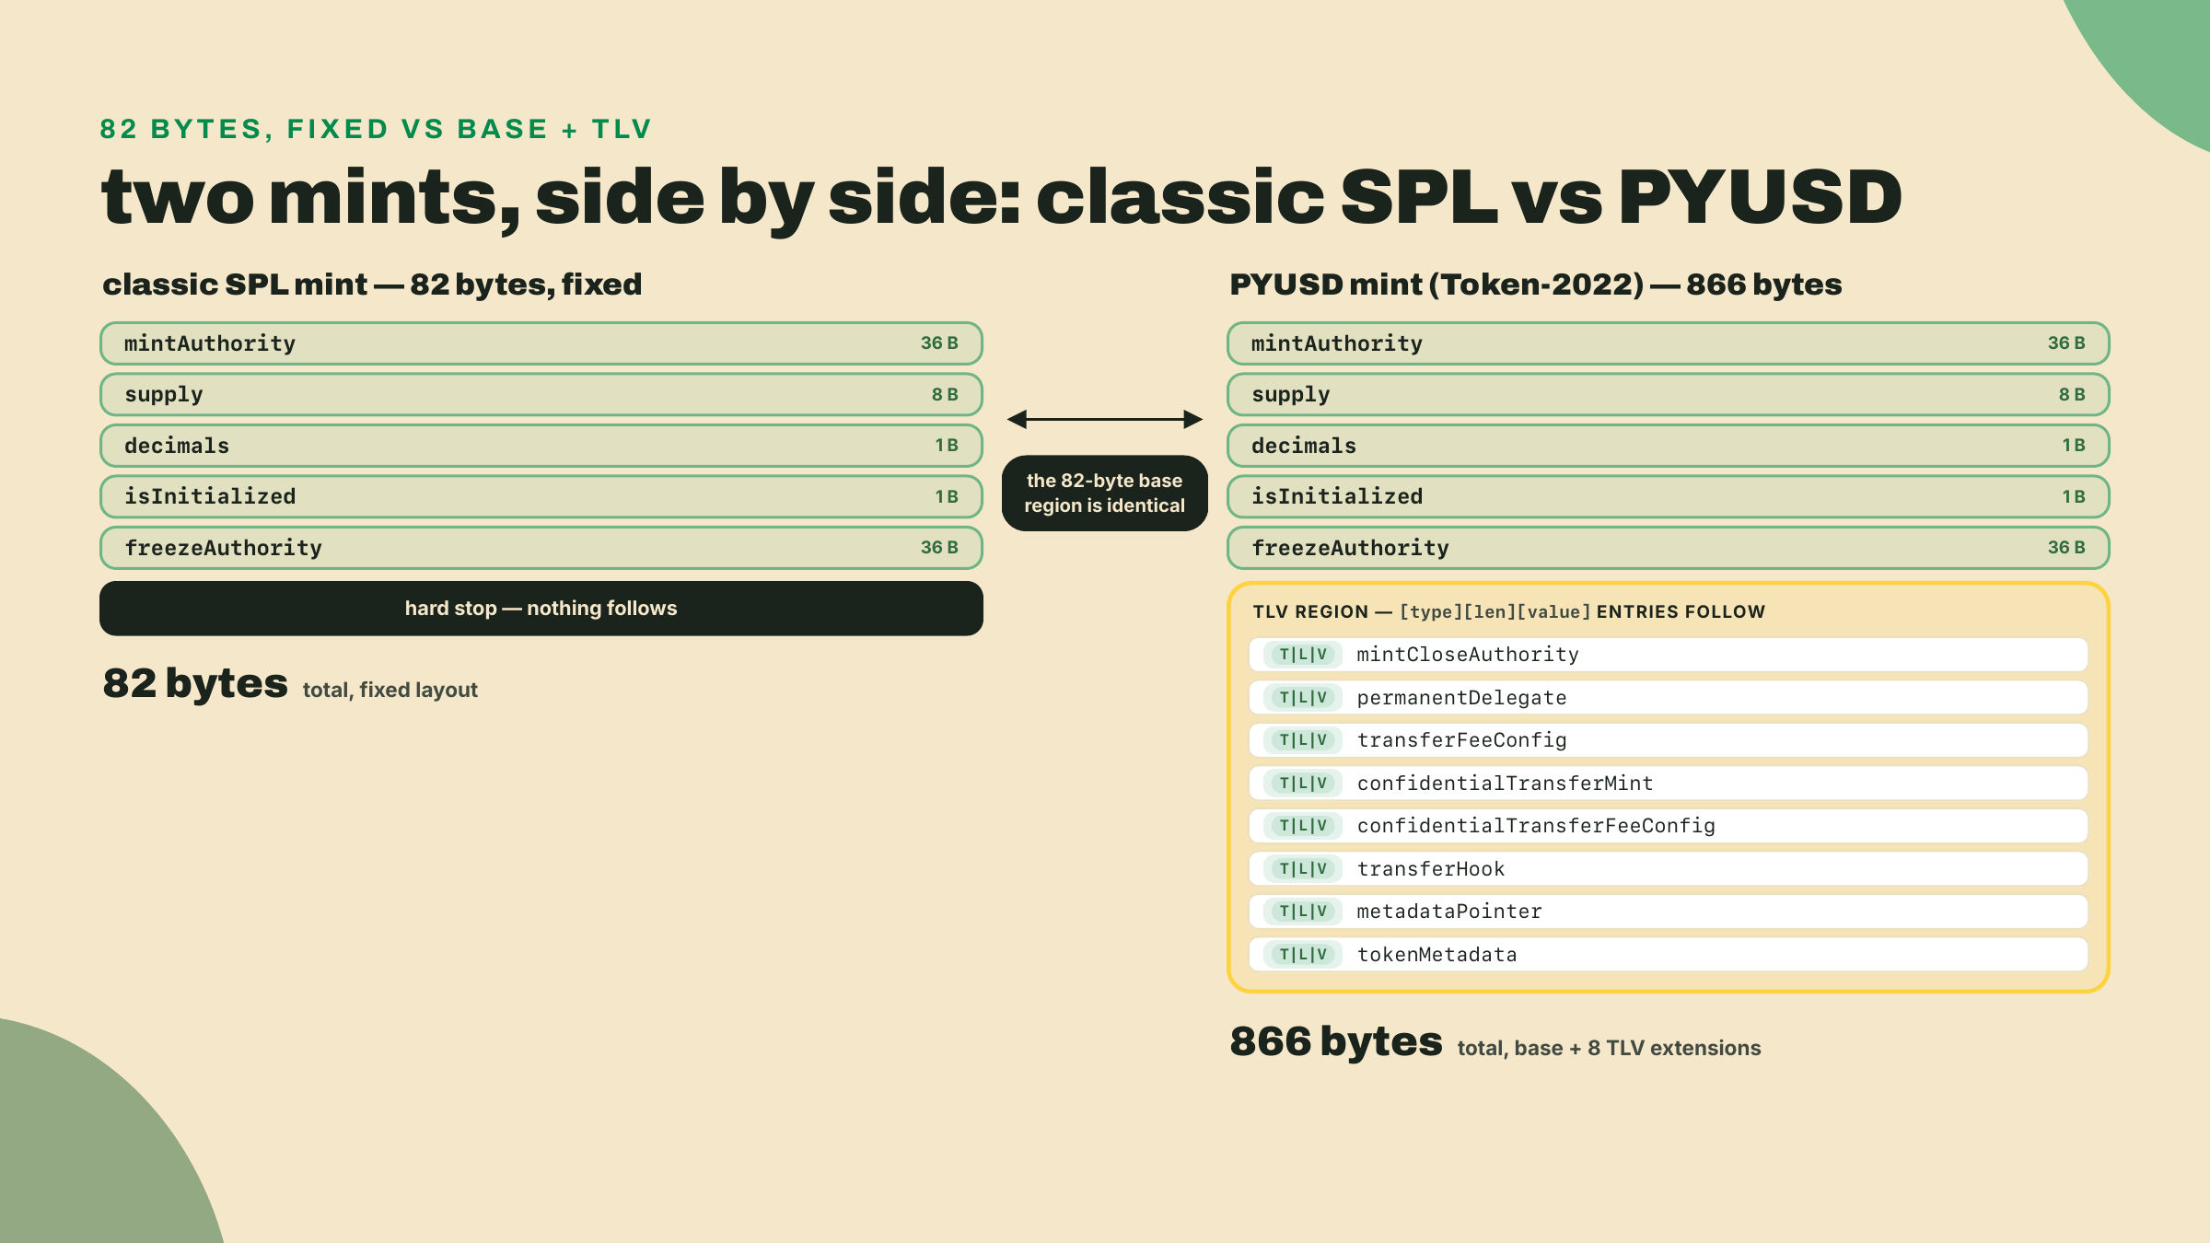Select decimals row in PYUSD mint
The width and height of the screenshot is (2210, 1243).
1669,446
